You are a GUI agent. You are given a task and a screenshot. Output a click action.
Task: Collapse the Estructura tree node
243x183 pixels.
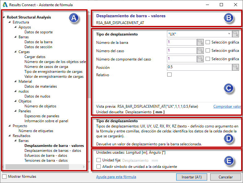click(10, 22)
